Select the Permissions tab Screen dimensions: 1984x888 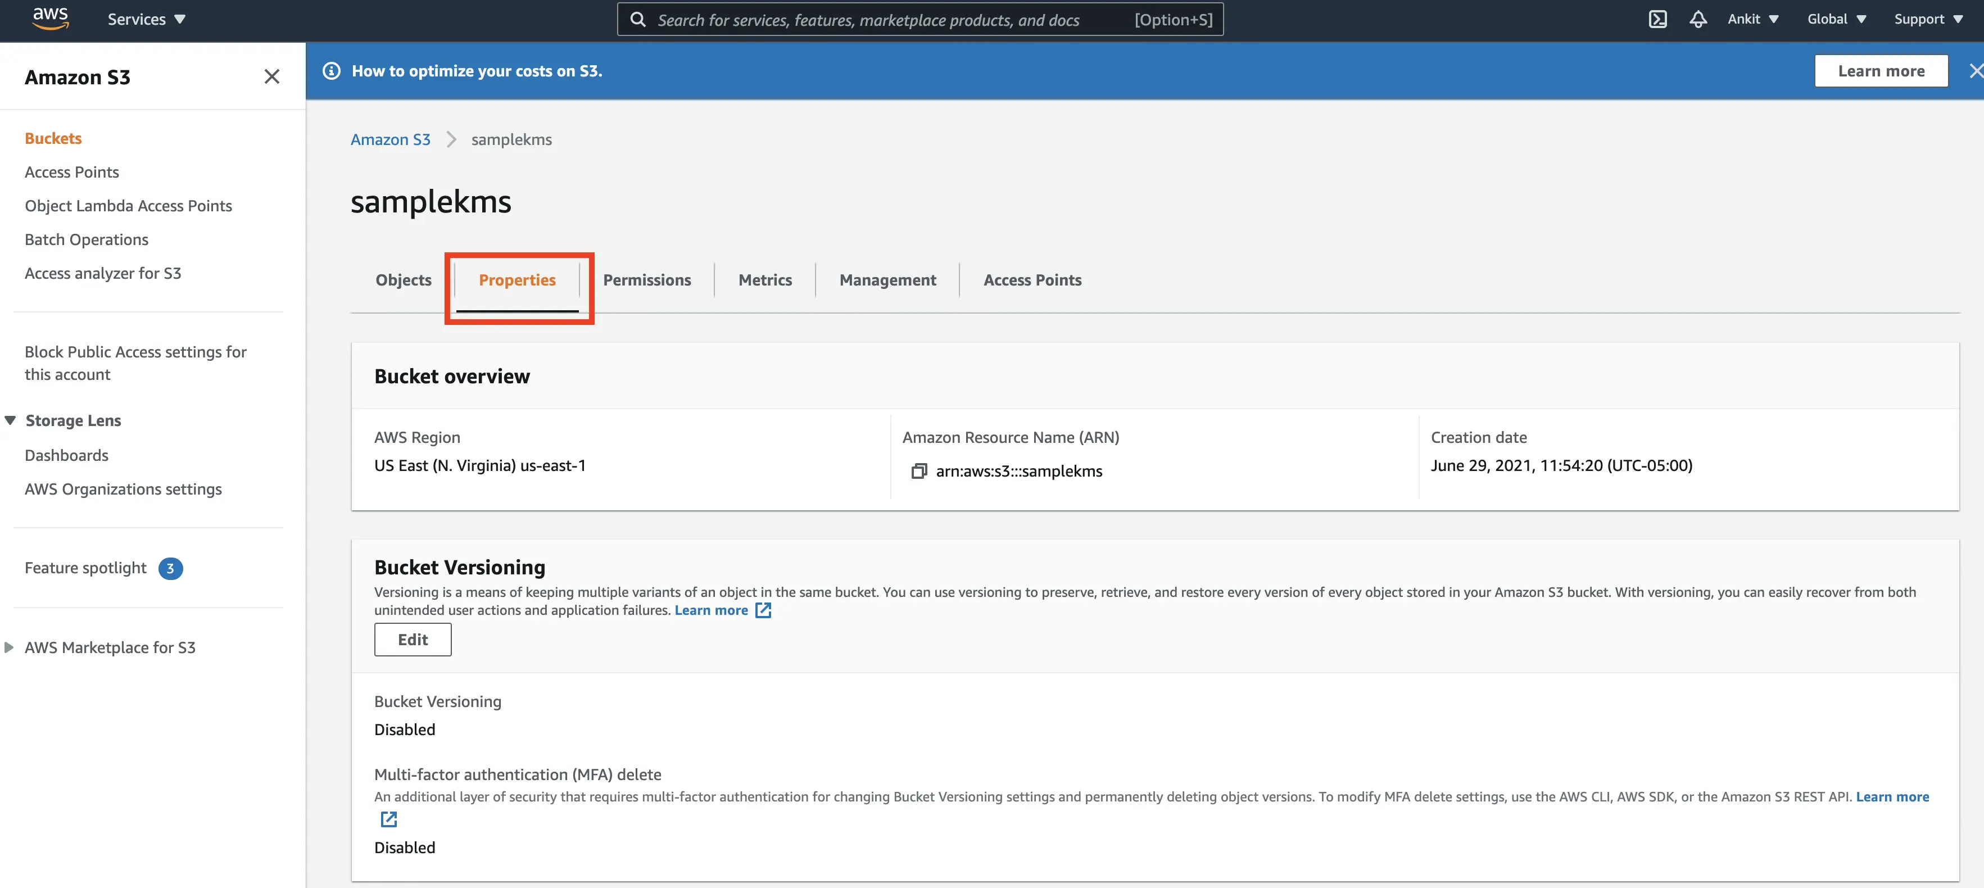(x=646, y=278)
